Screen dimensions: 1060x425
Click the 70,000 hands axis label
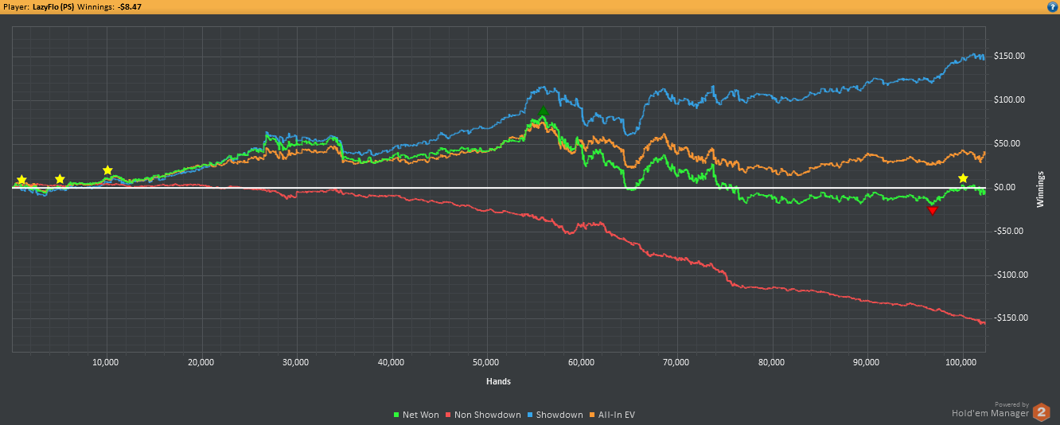tap(676, 362)
